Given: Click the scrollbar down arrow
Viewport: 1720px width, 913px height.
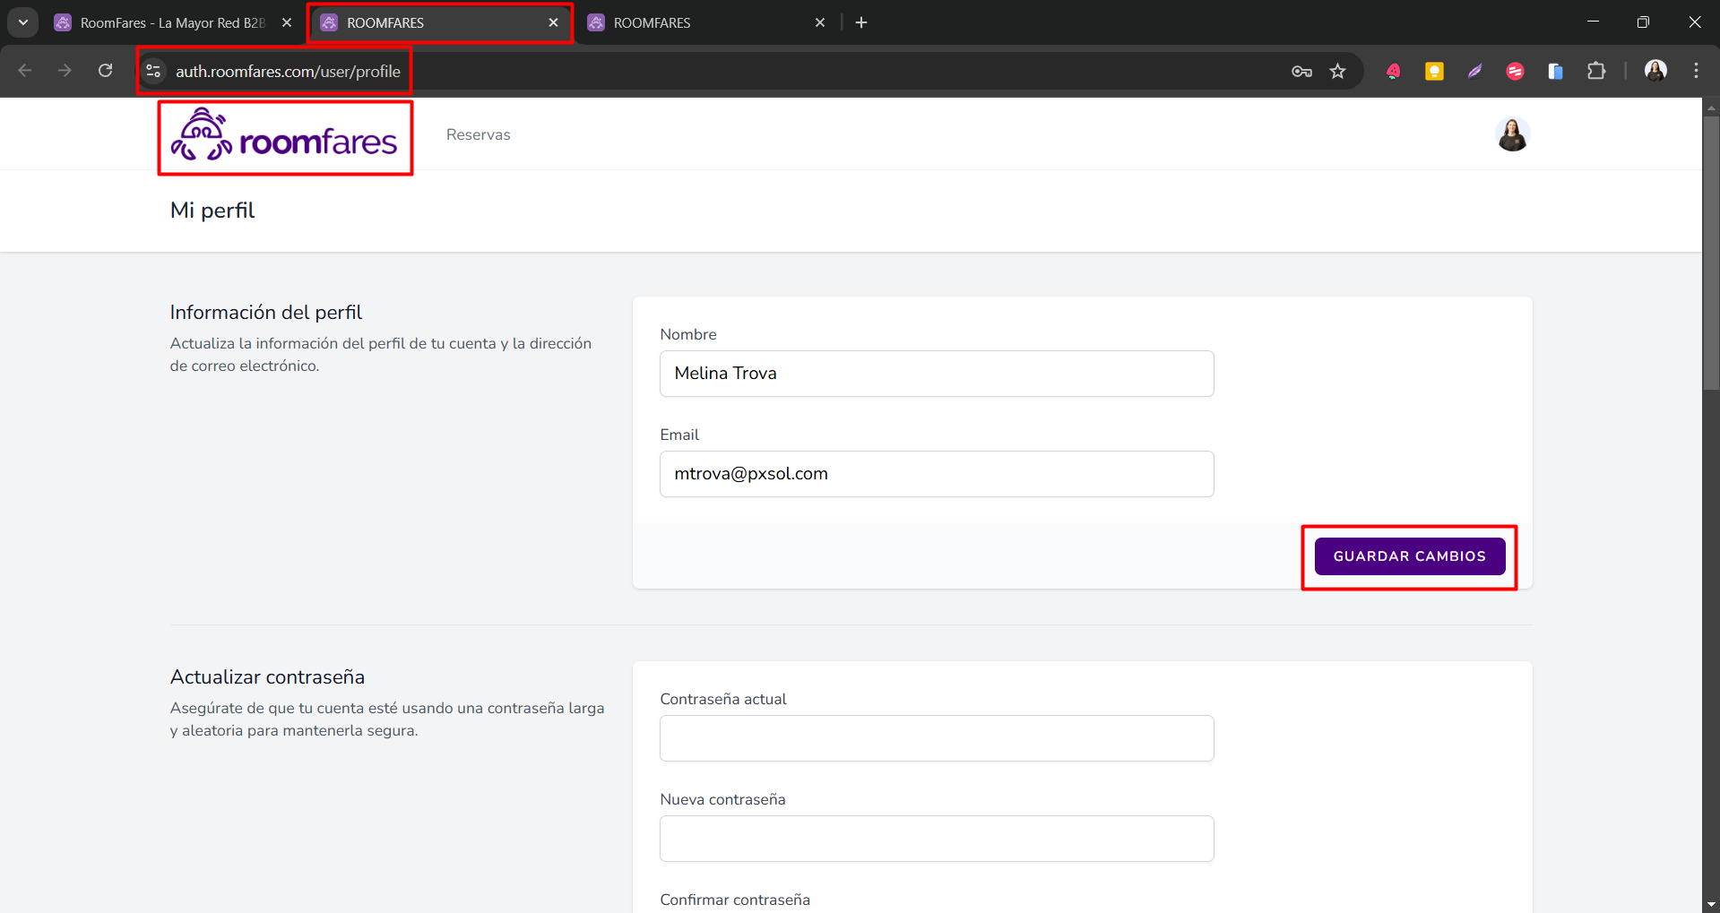Looking at the screenshot, I should (x=1711, y=904).
